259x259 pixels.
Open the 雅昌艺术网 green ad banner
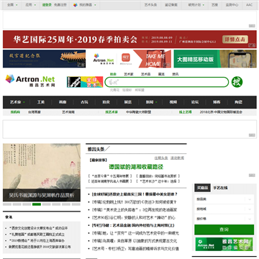click(x=224, y=244)
